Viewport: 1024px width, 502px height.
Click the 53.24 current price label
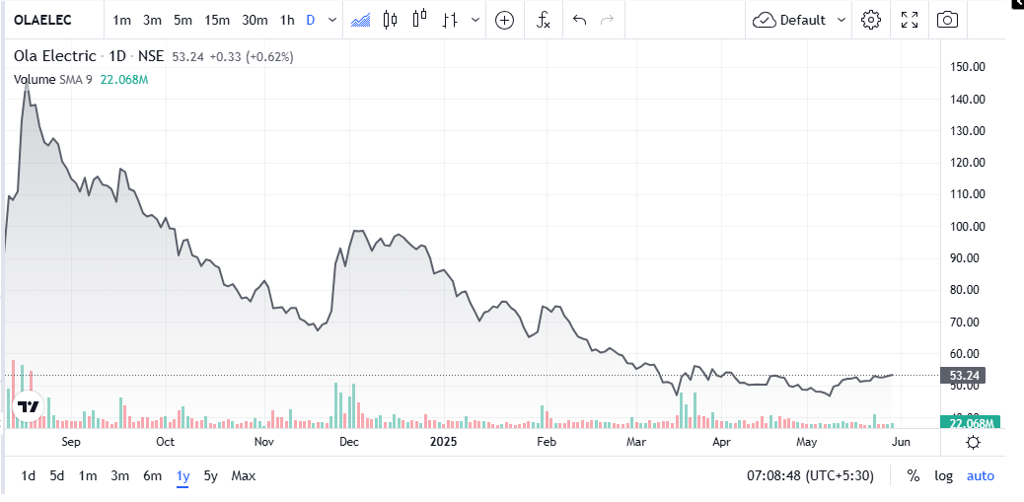(962, 376)
